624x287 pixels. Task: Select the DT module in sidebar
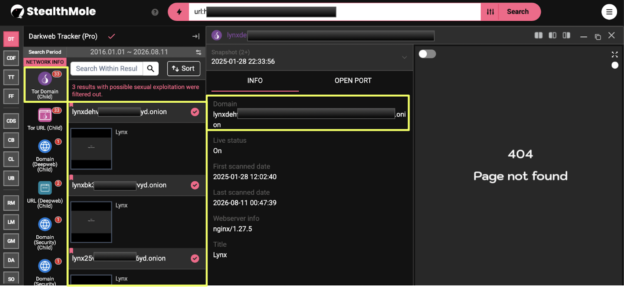11,39
